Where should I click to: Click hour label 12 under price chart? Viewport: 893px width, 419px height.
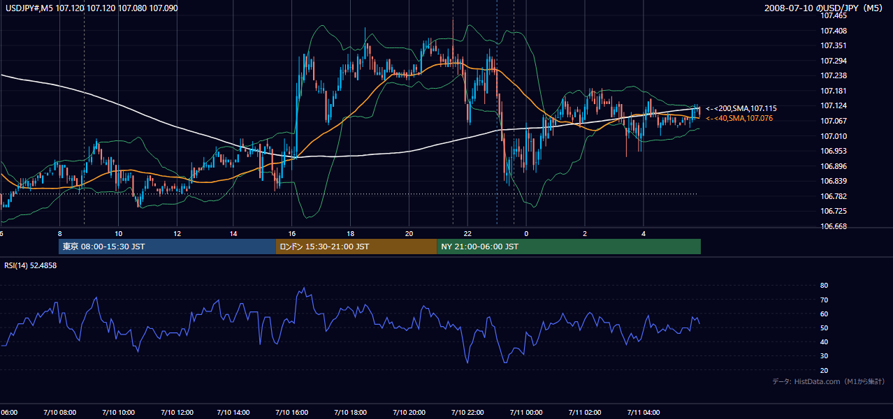(177, 234)
